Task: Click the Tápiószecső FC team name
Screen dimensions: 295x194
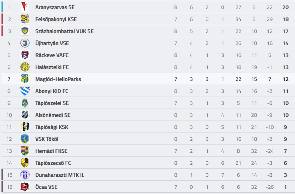Action: (53, 163)
